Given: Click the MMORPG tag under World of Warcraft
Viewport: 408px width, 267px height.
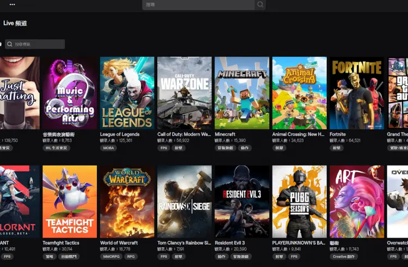Looking at the screenshot, I should (x=111, y=257).
